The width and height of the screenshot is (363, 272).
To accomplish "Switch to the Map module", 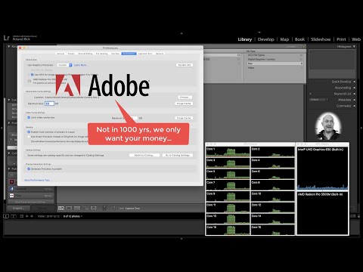I will (x=284, y=39).
